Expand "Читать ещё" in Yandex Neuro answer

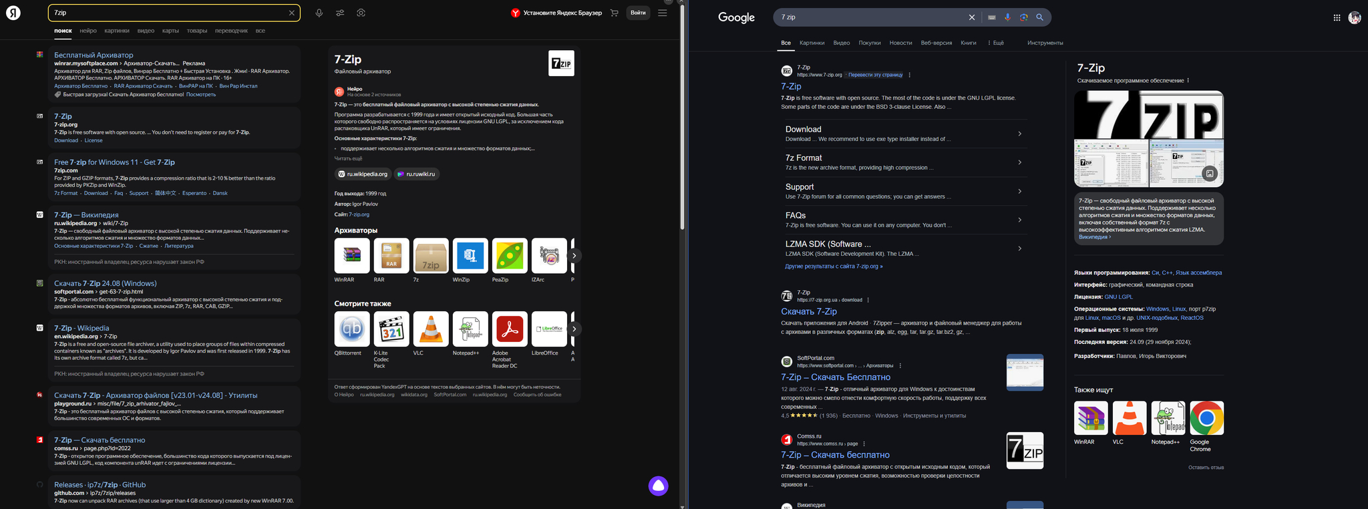(348, 158)
